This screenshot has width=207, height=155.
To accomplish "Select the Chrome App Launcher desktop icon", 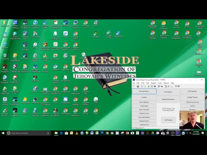I will (x=56, y=46).
